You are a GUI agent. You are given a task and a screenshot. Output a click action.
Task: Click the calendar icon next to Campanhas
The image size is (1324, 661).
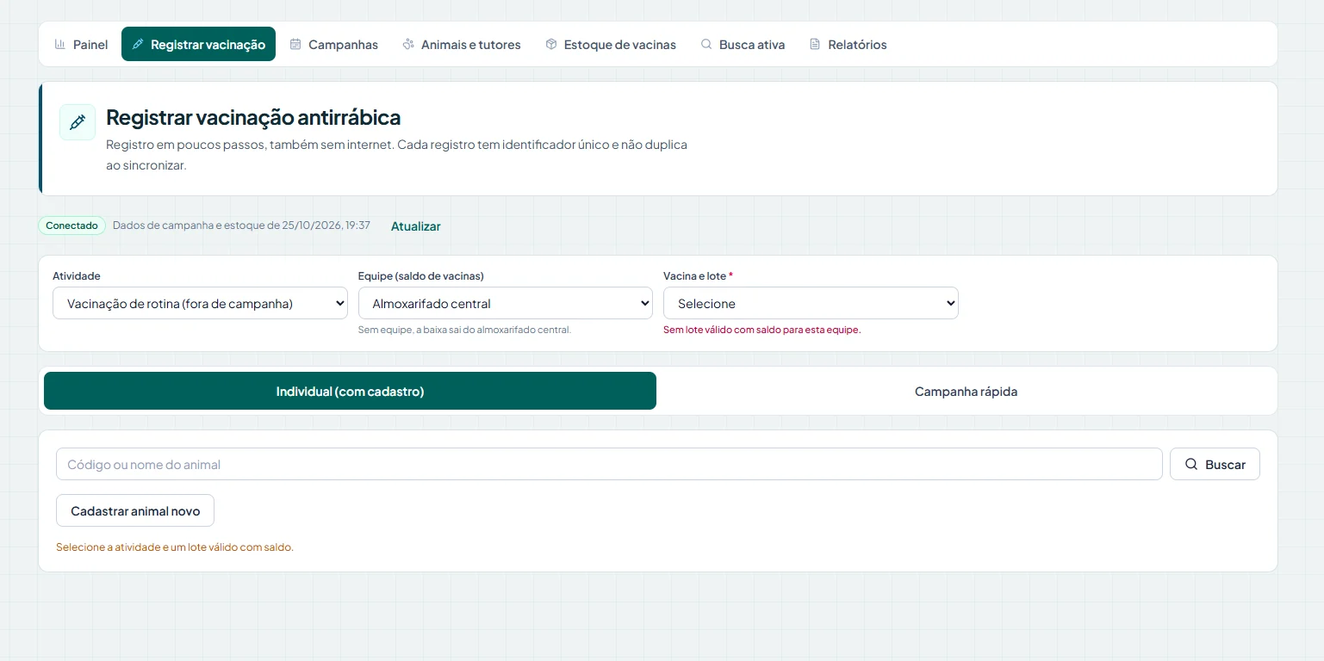pos(295,44)
